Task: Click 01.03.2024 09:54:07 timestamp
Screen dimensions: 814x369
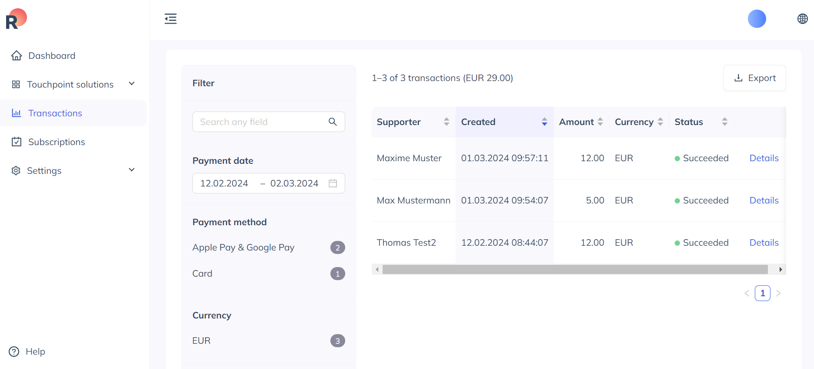Action: (x=505, y=200)
